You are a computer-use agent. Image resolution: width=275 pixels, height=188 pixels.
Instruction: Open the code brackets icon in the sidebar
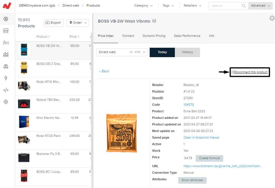click(6, 90)
